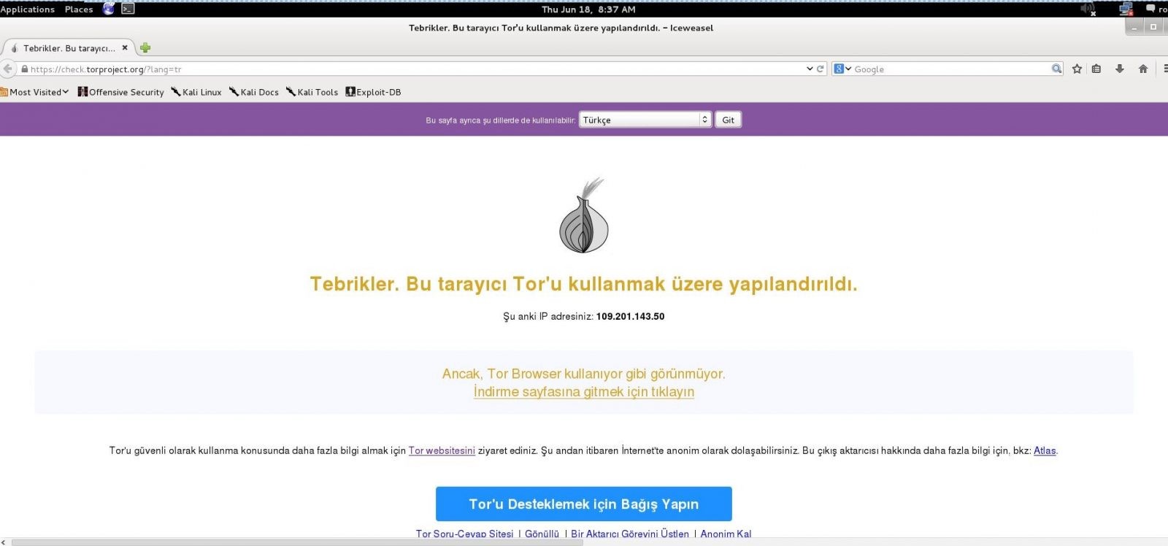Open the Bir Aktarıcı Görevini Üstlen link
The width and height of the screenshot is (1168, 546).
pyautogui.click(x=630, y=534)
